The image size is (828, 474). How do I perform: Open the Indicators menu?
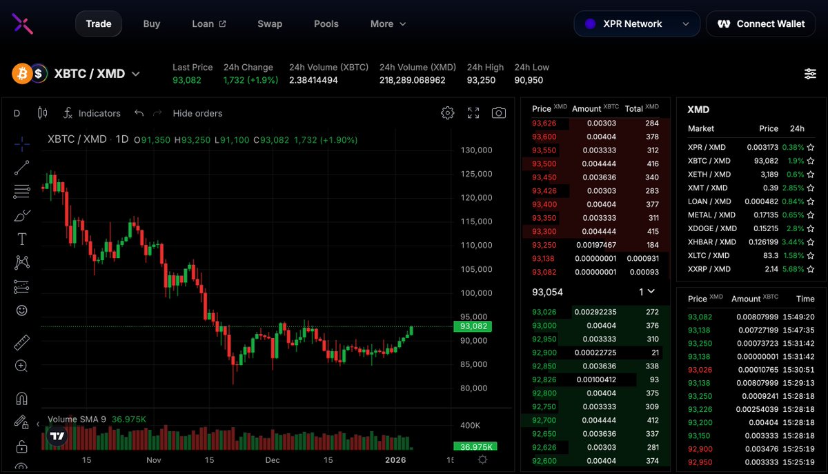92,113
